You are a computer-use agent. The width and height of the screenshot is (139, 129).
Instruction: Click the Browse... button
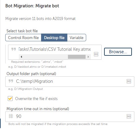point(118,52)
